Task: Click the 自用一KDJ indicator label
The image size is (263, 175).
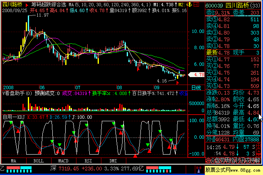Action: click(14, 117)
